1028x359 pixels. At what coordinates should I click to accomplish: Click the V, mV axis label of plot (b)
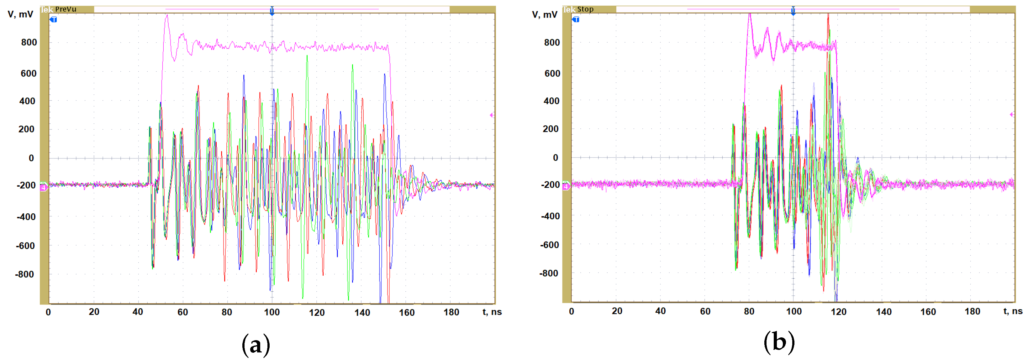click(544, 15)
